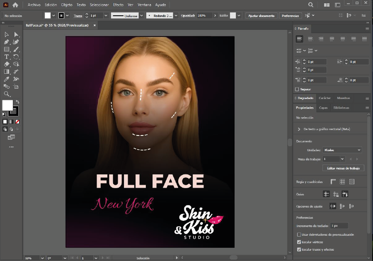Swap fill and stroke colors

point(17,102)
